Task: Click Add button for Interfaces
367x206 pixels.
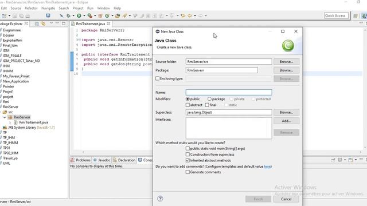Action: tap(286, 121)
